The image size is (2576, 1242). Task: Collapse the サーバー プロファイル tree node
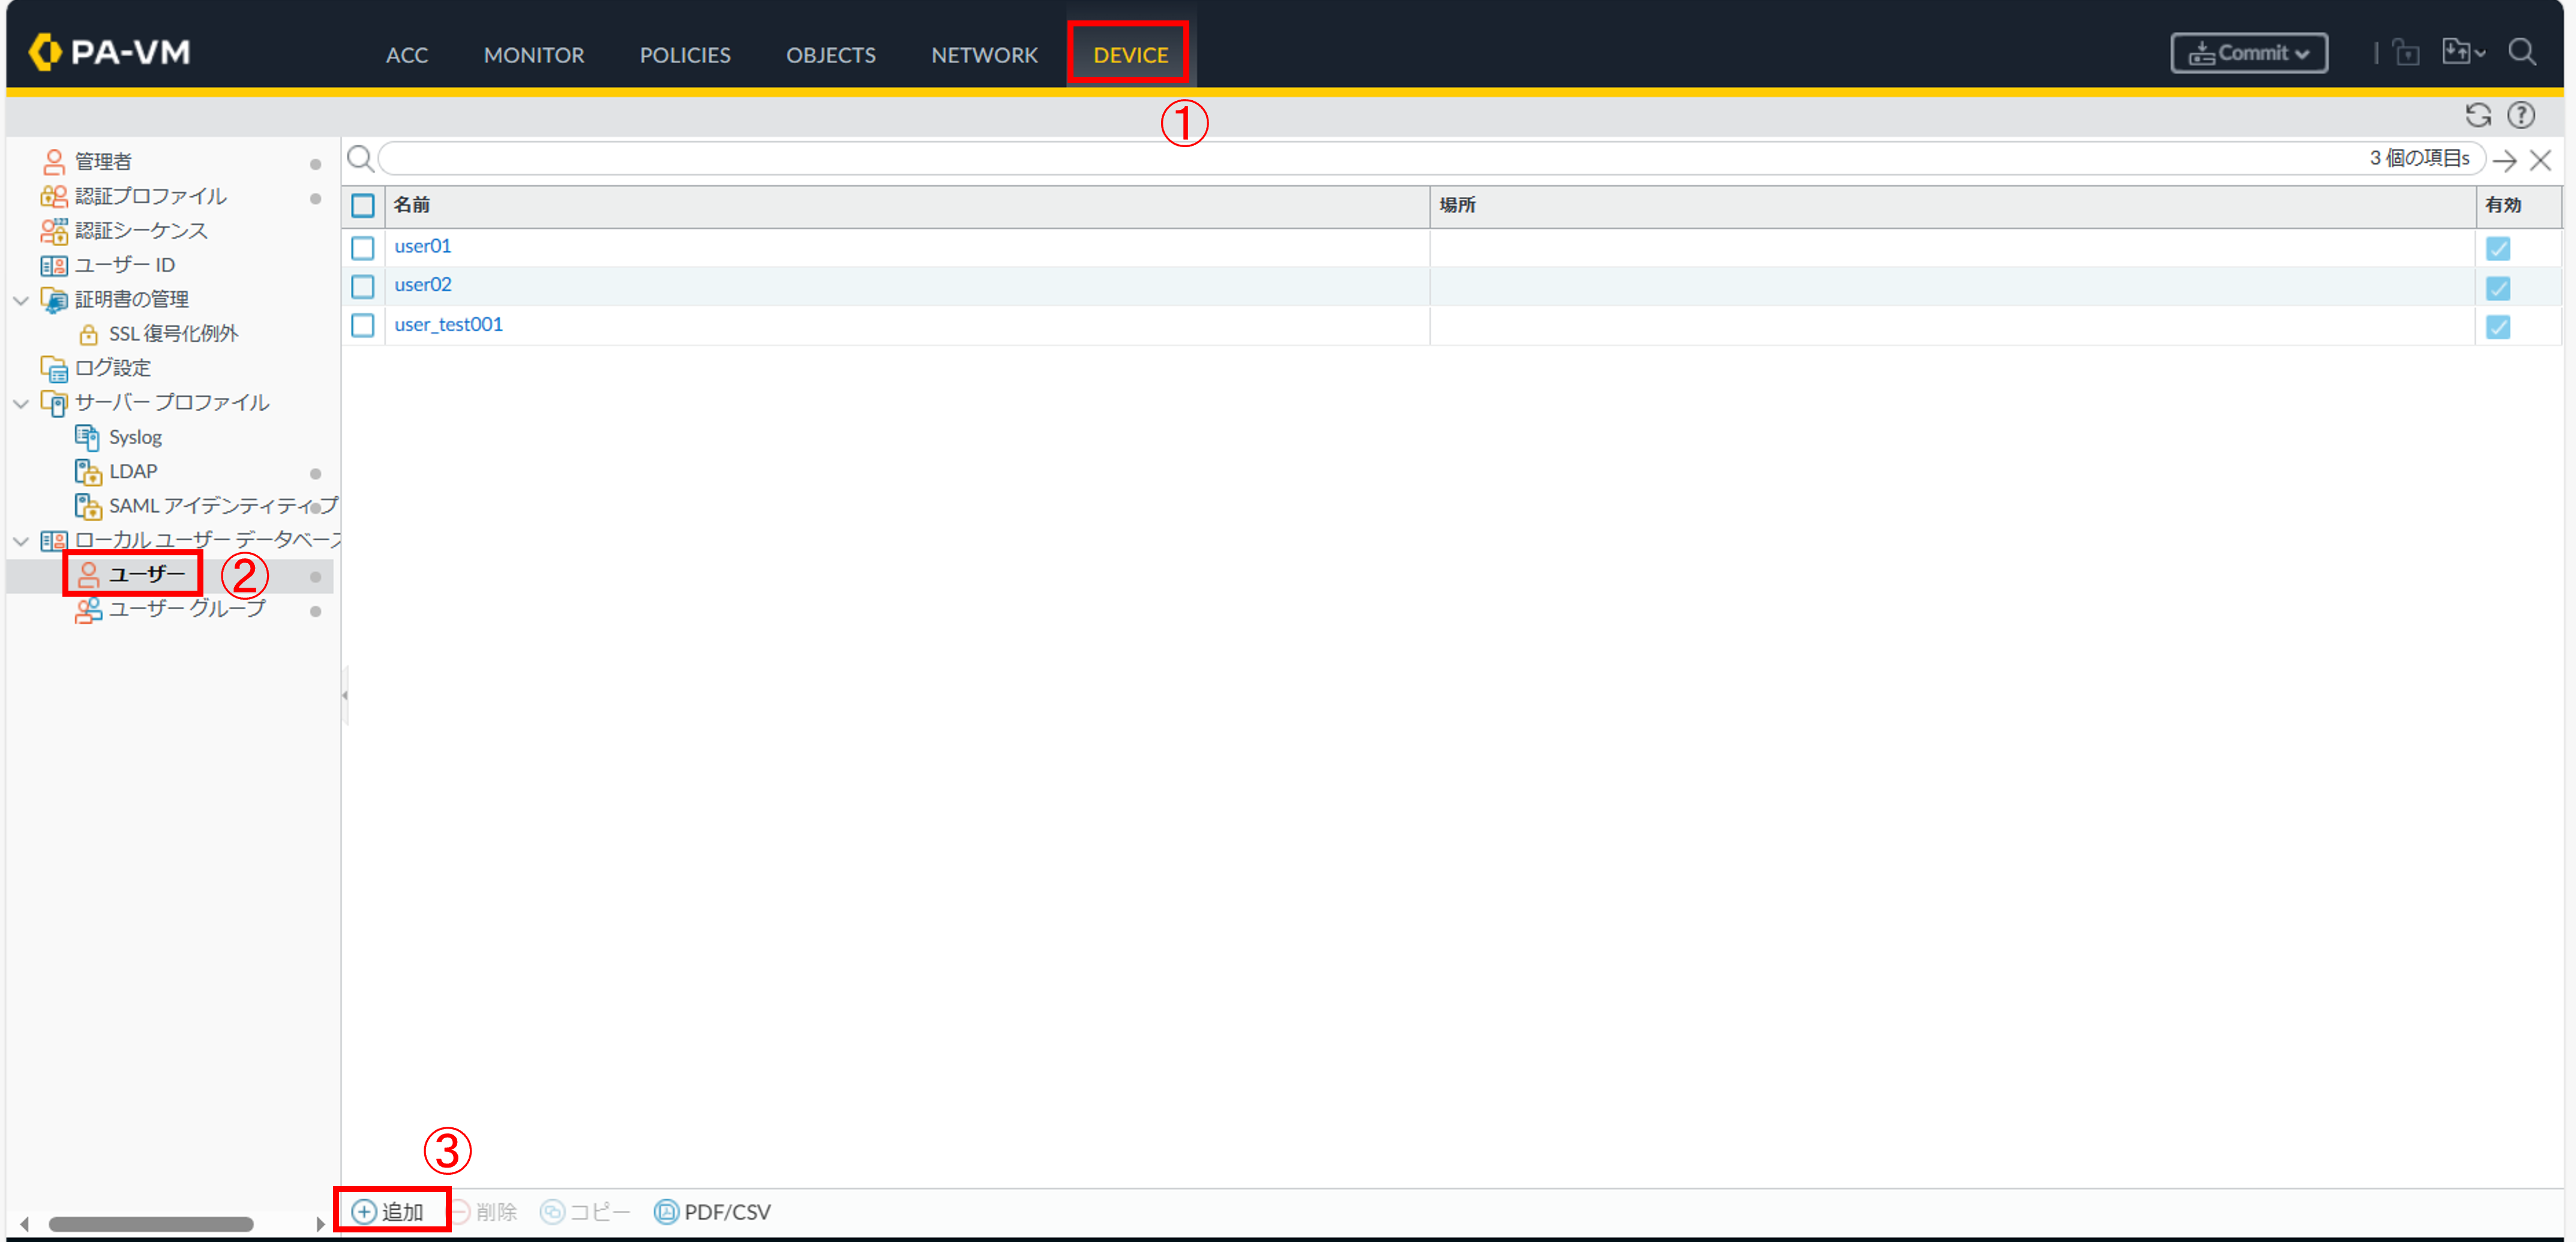tap(21, 403)
